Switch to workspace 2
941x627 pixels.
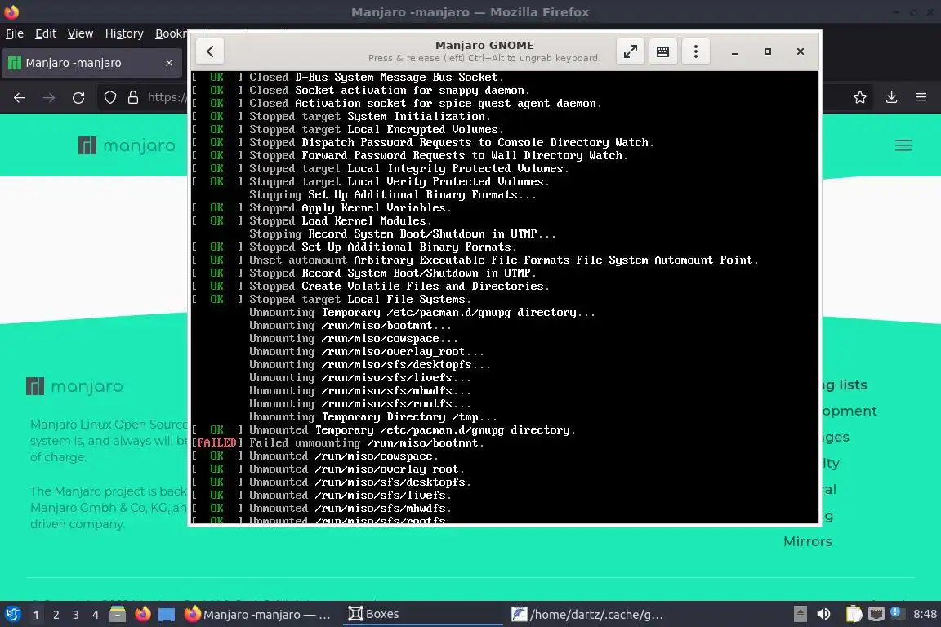(x=56, y=615)
